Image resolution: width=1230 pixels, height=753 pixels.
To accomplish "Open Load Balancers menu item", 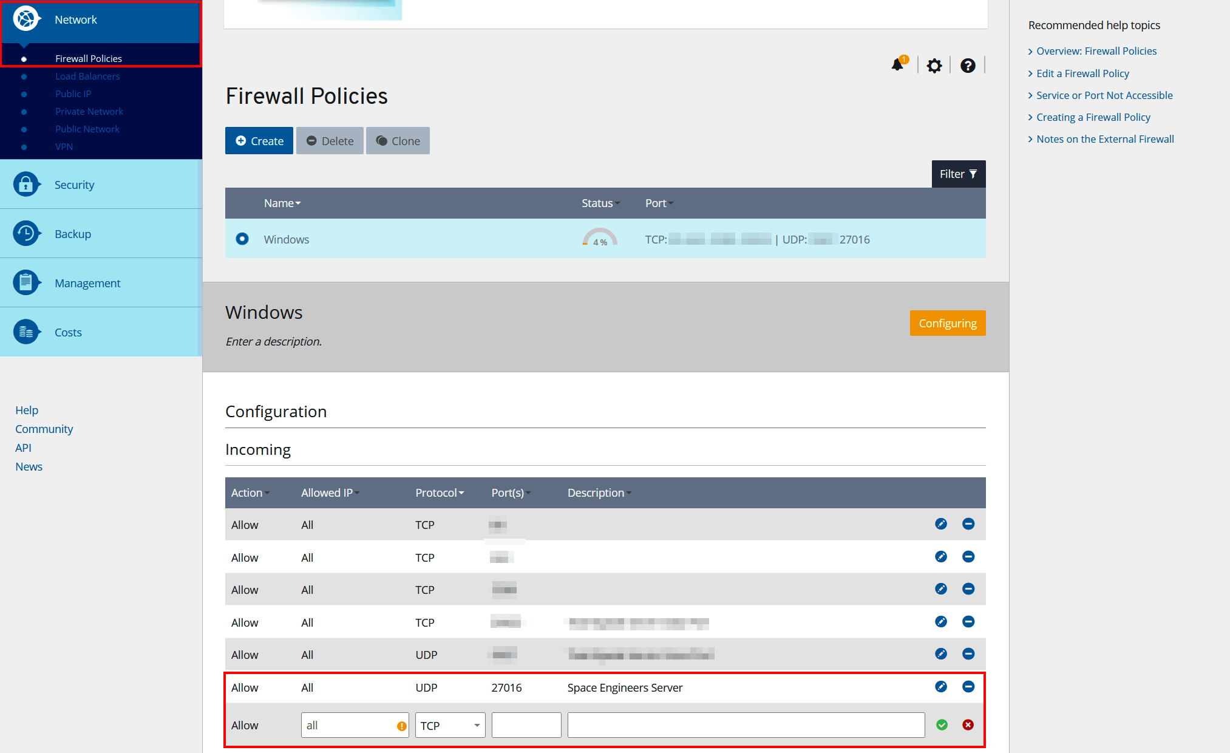I will coord(87,76).
